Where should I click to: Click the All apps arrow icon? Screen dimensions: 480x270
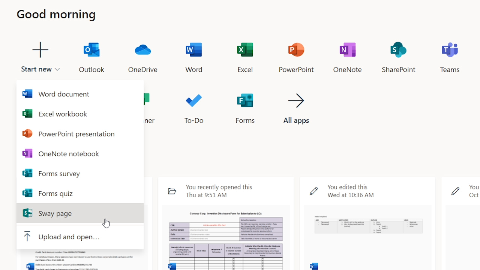[296, 100]
